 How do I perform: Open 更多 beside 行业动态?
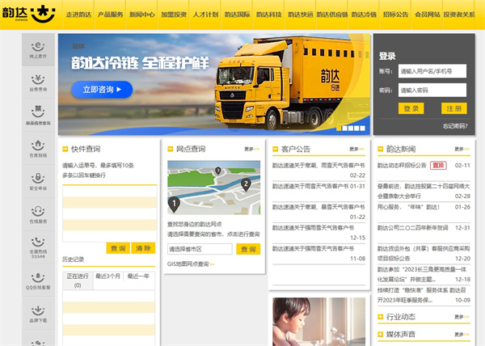point(462,317)
